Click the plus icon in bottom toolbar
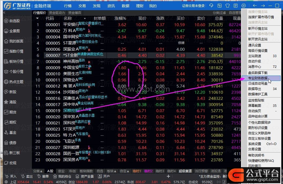Screen dimensions: 283x184 pos(168,177)
